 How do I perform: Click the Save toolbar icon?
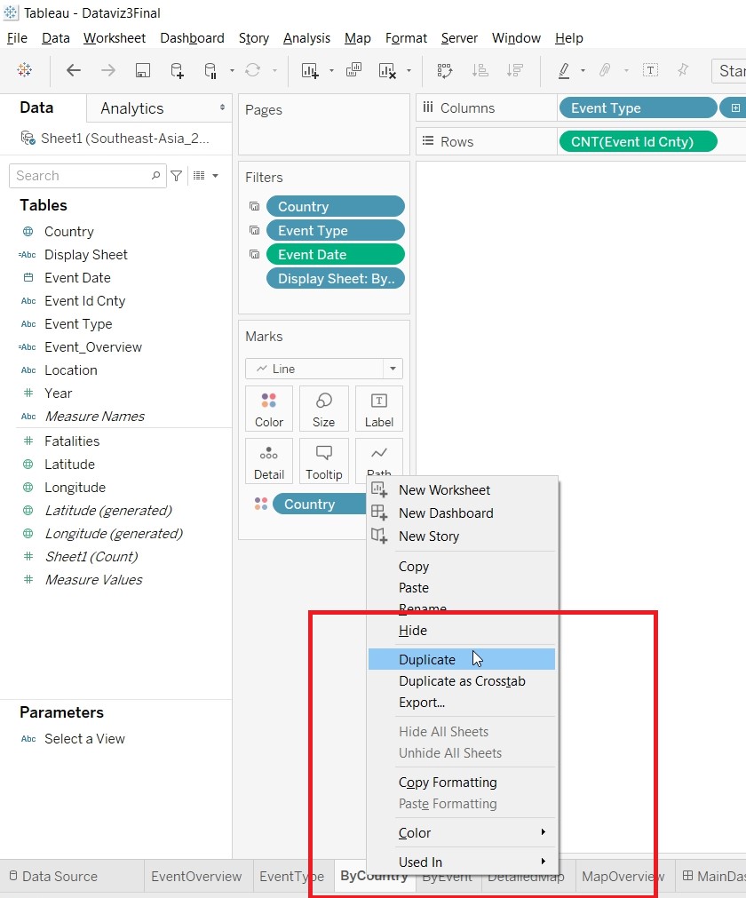pos(142,71)
